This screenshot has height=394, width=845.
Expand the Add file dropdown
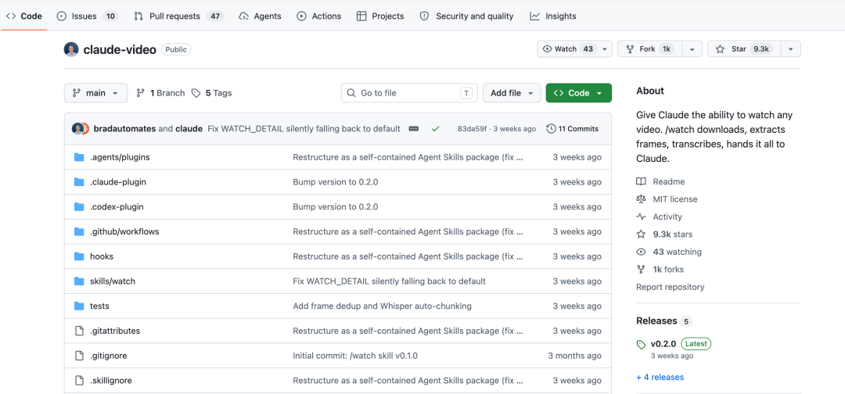point(512,93)
